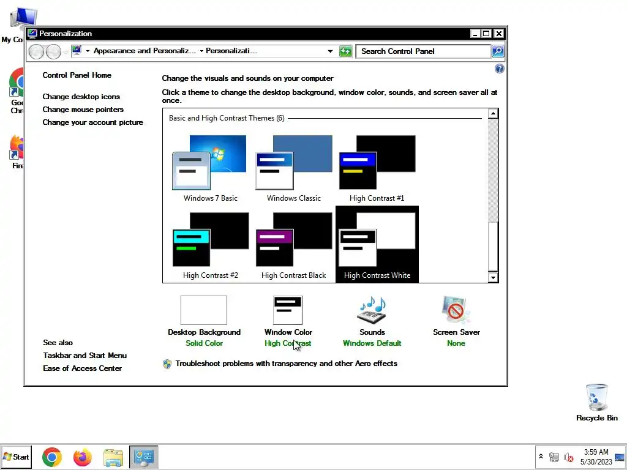The image size is (627, 470).
Task: Open Change desktop icons
Action: (81, 97)
